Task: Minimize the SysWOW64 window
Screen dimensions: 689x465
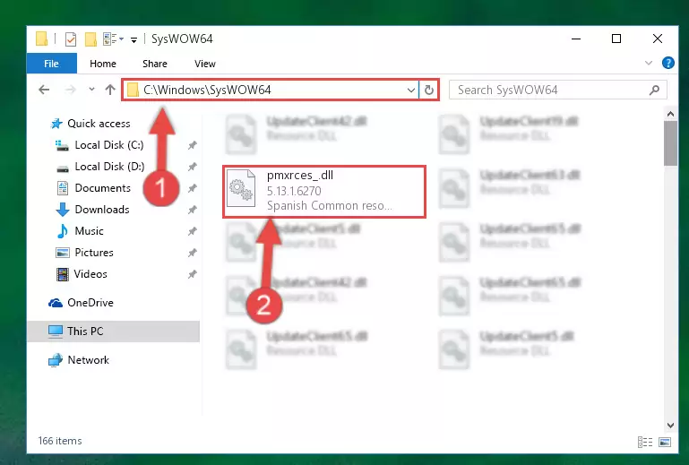Action: (x=576, y=39)
